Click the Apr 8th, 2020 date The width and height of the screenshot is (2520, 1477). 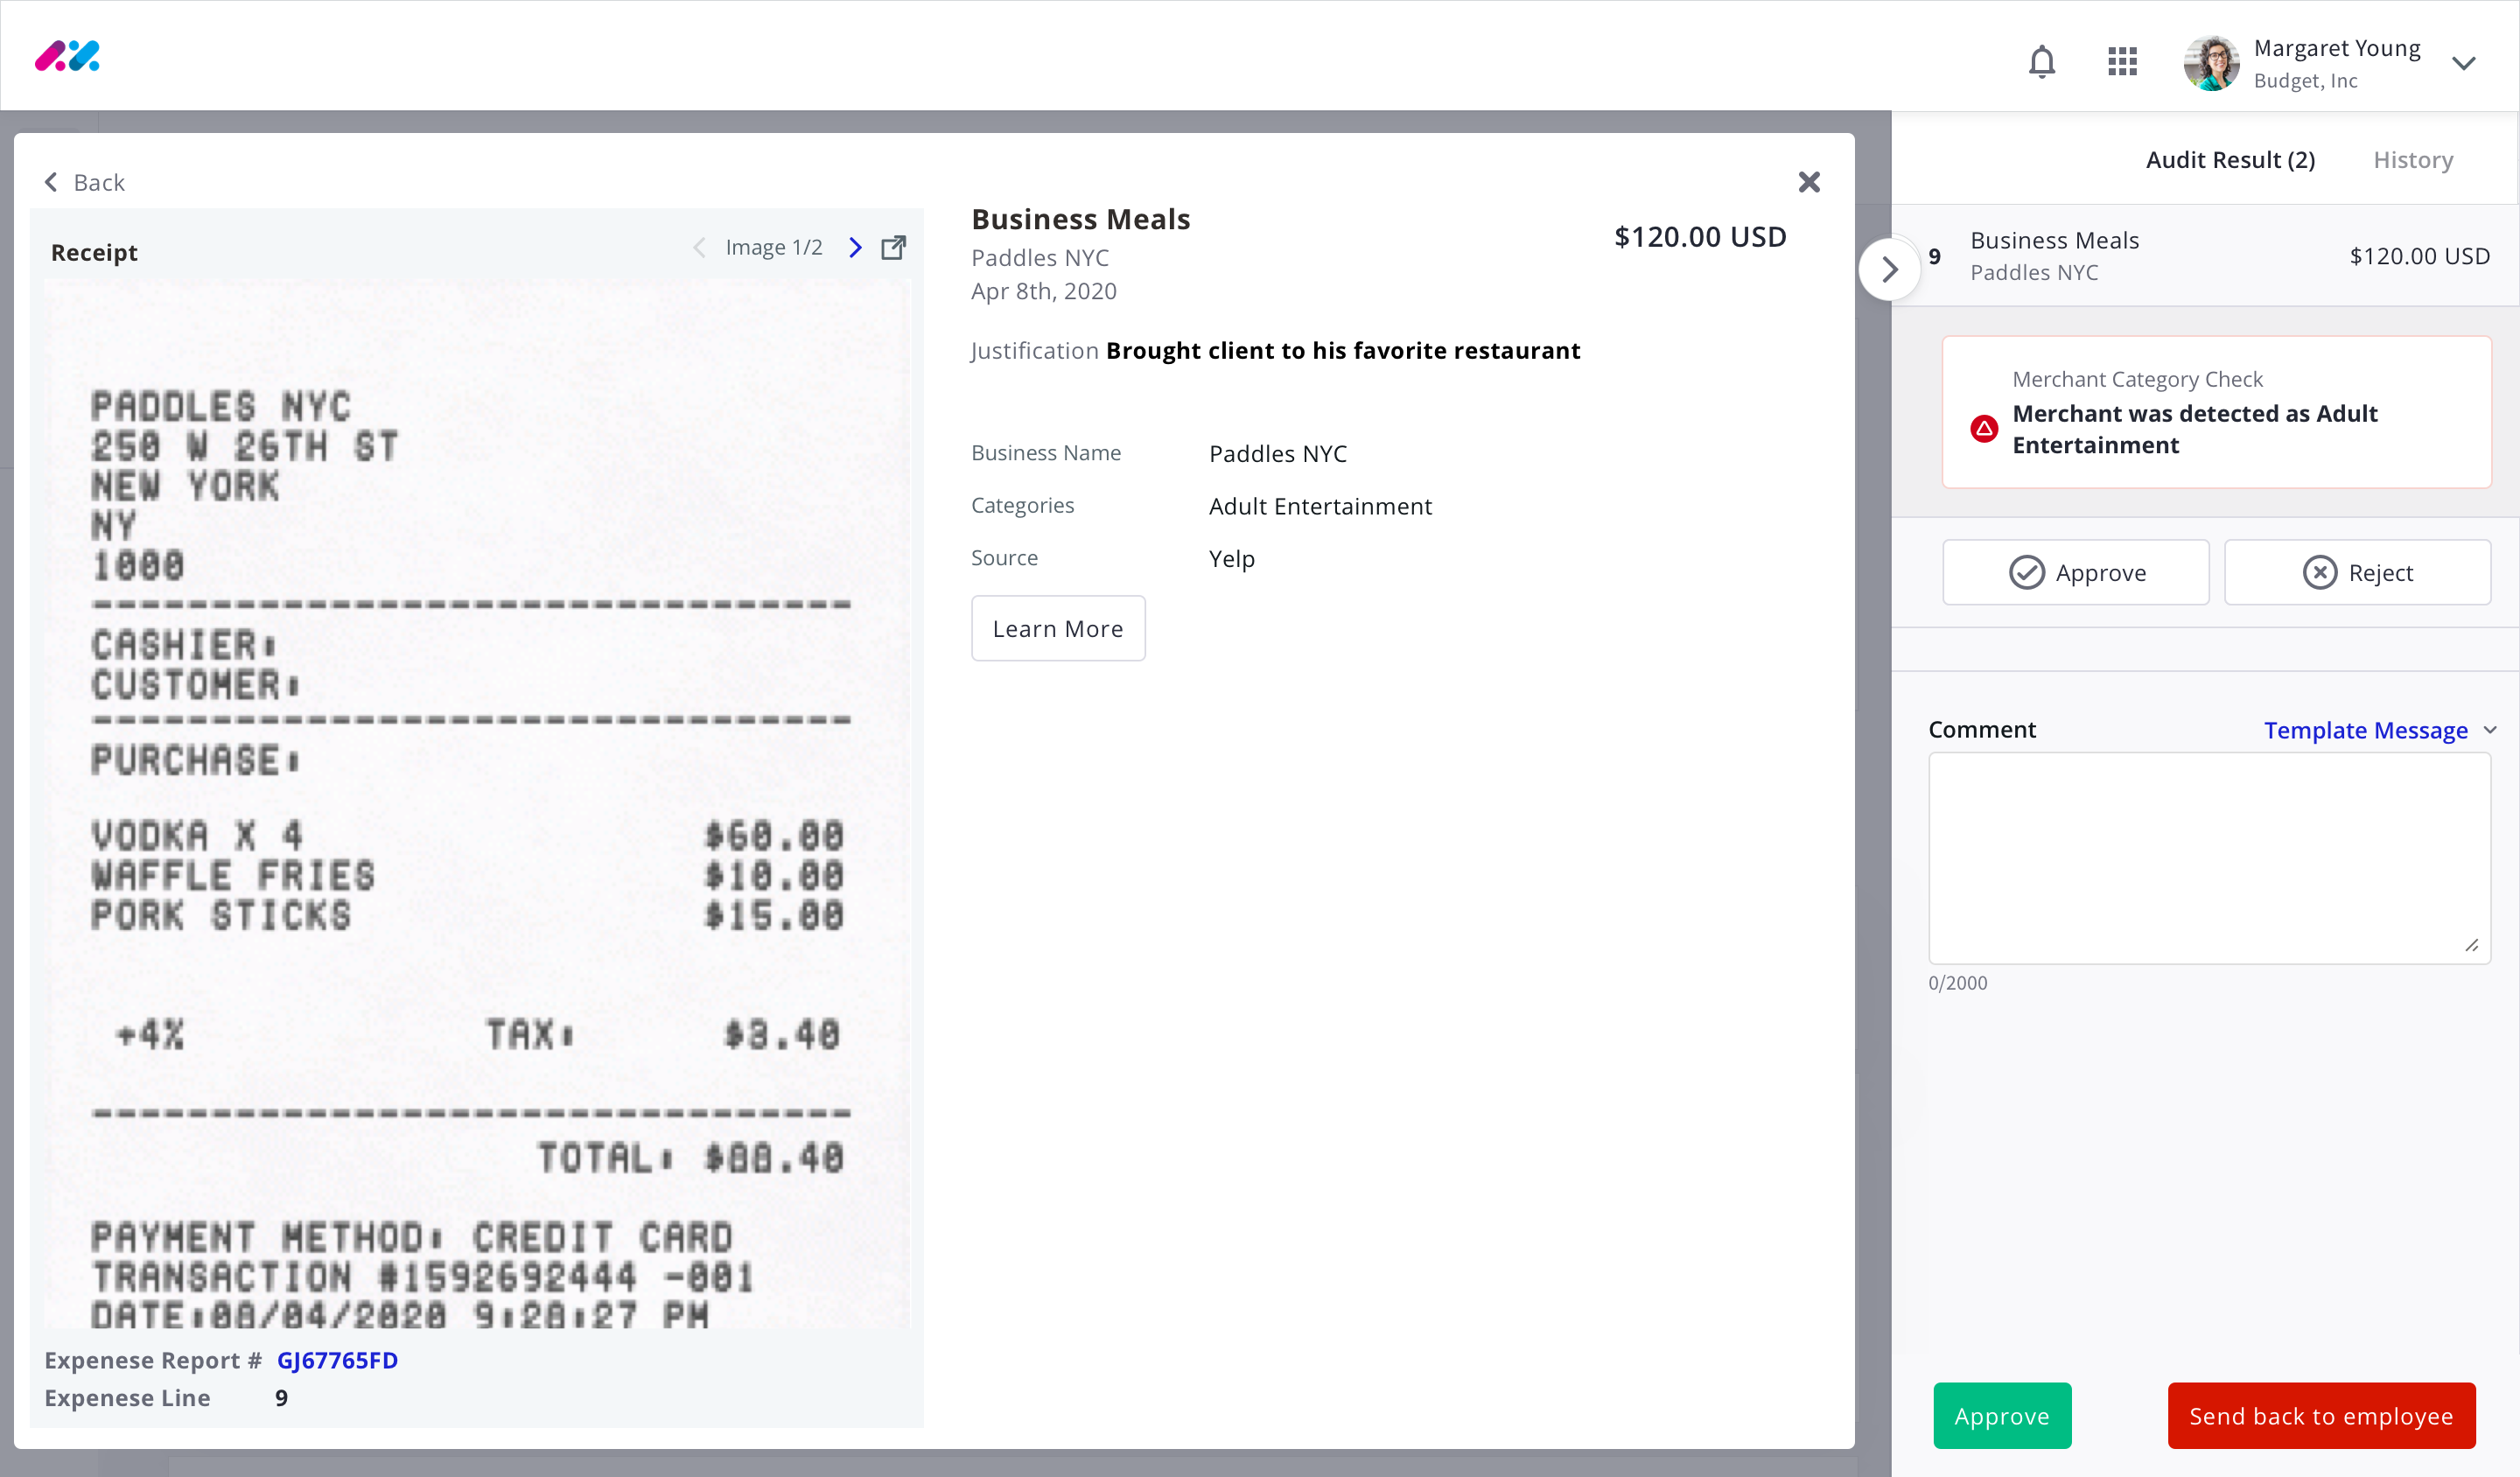[x=1044, y=291]
